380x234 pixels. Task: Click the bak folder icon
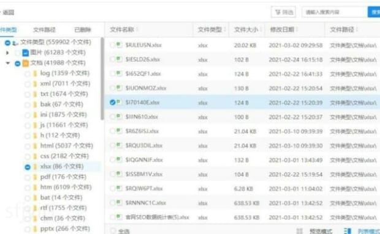tap(35, 104)
